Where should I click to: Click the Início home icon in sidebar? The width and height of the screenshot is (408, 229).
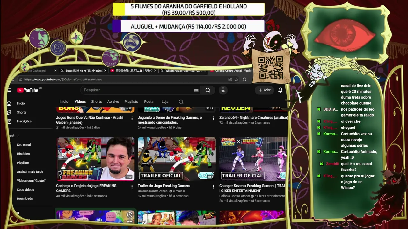[x=9, y=103]
